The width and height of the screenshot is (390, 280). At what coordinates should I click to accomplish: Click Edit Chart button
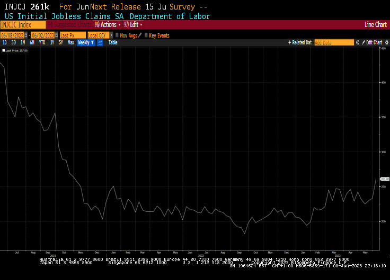coord(372,42)
